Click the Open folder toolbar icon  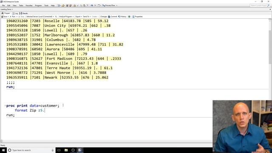tap(63, 6)
